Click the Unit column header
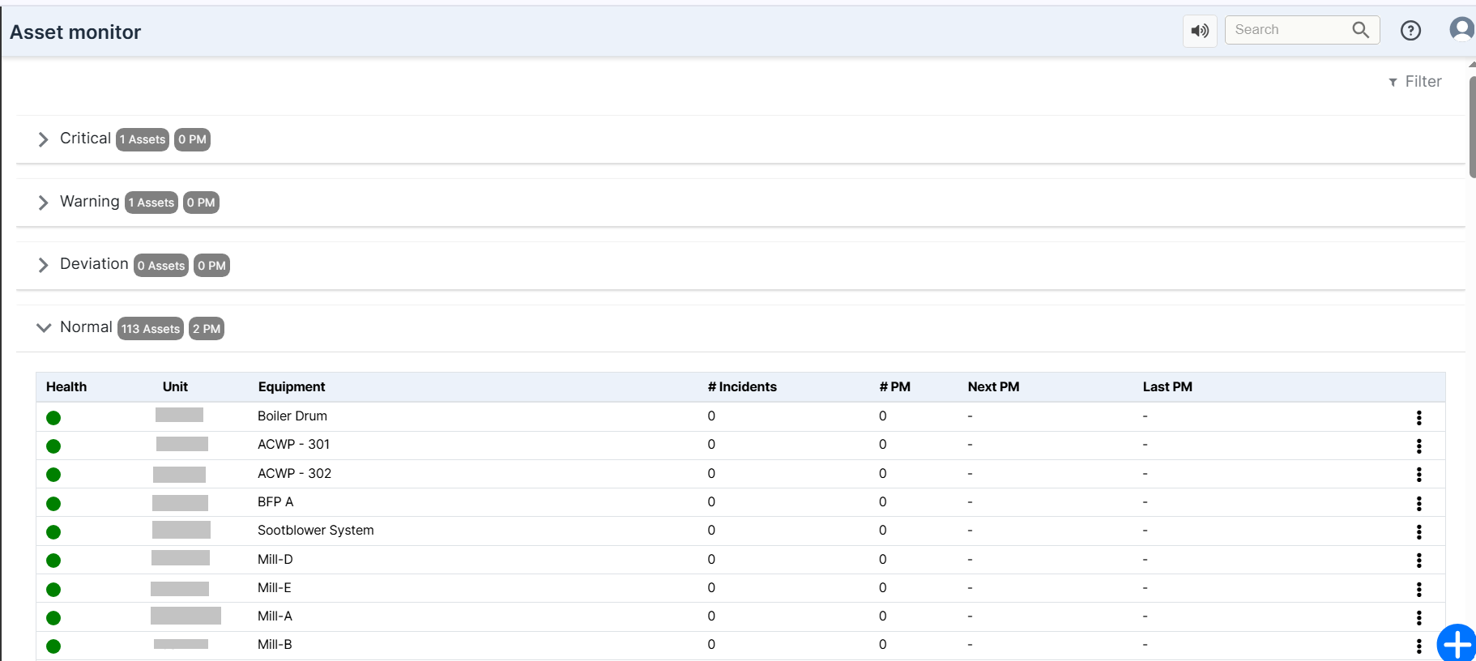This screenshot has width=1476, height=661. click(x=175, y=387)
